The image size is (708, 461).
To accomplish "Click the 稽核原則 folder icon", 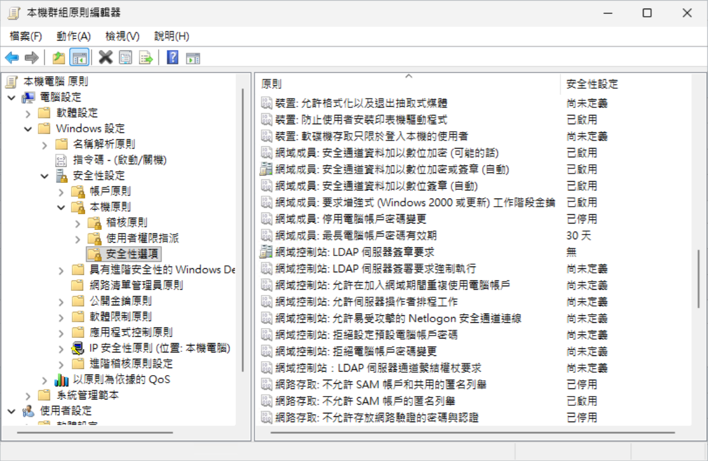I will coord(95,222).
